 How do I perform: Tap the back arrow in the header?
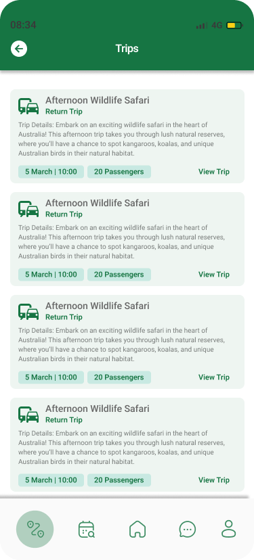[x=19, y=49]
